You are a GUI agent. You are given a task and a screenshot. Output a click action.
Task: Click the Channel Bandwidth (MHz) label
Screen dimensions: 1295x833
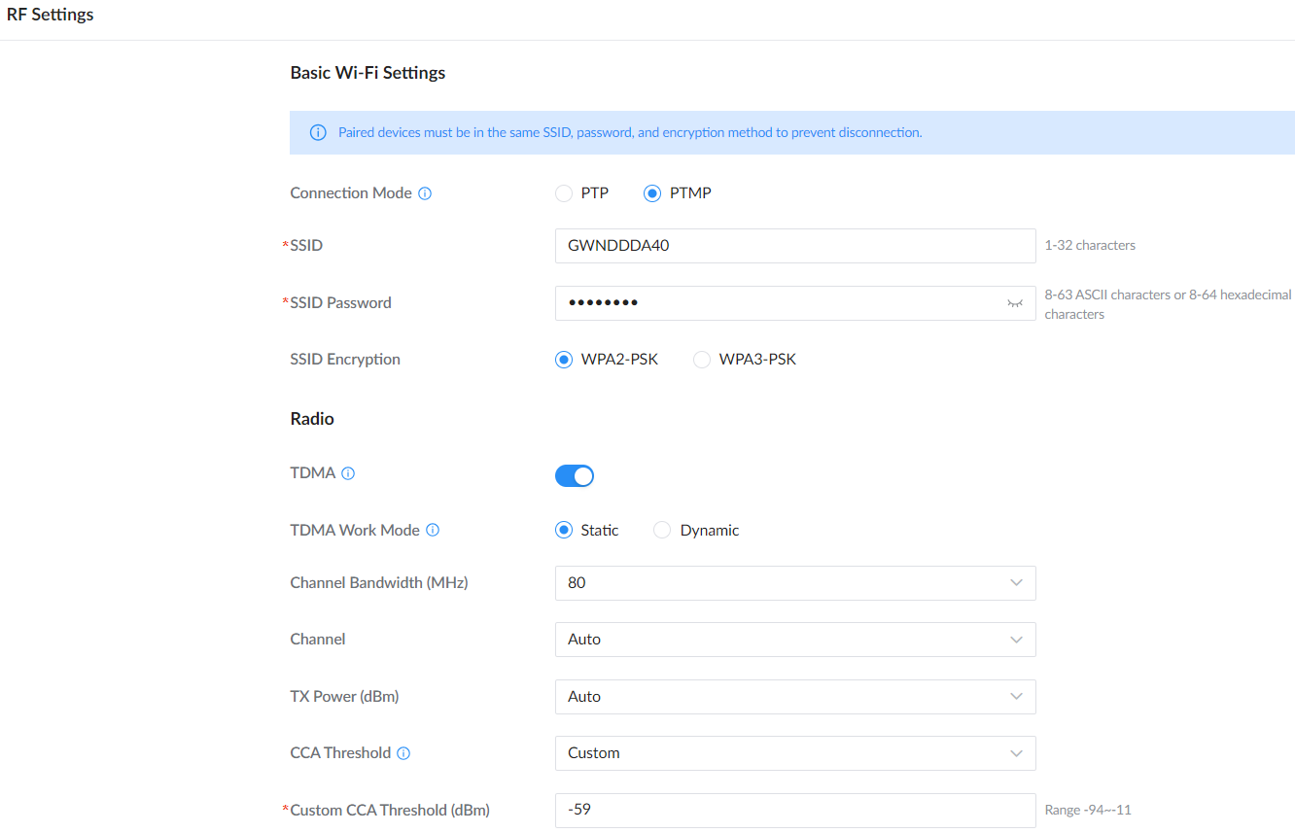pyautogui.click(x=379, y=583)
